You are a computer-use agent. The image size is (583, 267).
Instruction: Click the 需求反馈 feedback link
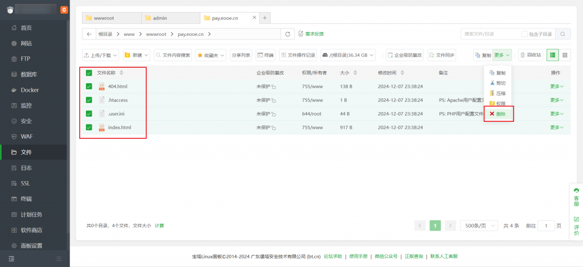[x=311, y=34]
